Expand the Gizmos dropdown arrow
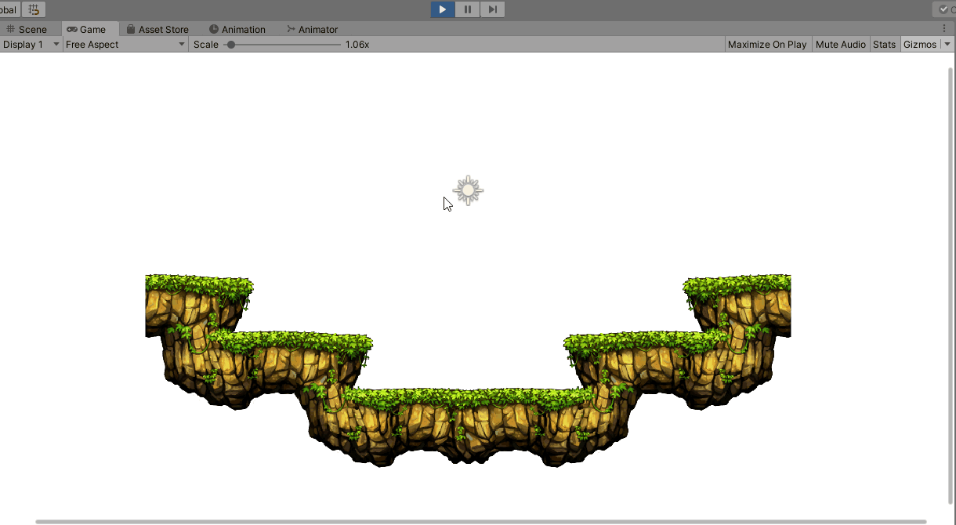Viewport: 956px width, 525px height. (947, 44)
